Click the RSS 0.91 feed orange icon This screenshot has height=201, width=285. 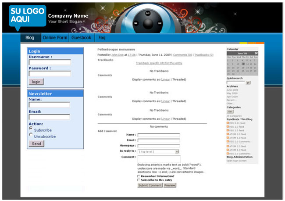click(228, 123)
